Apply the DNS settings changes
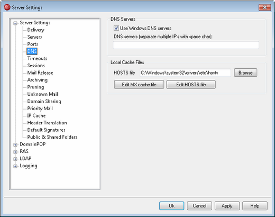 [227, 206]
